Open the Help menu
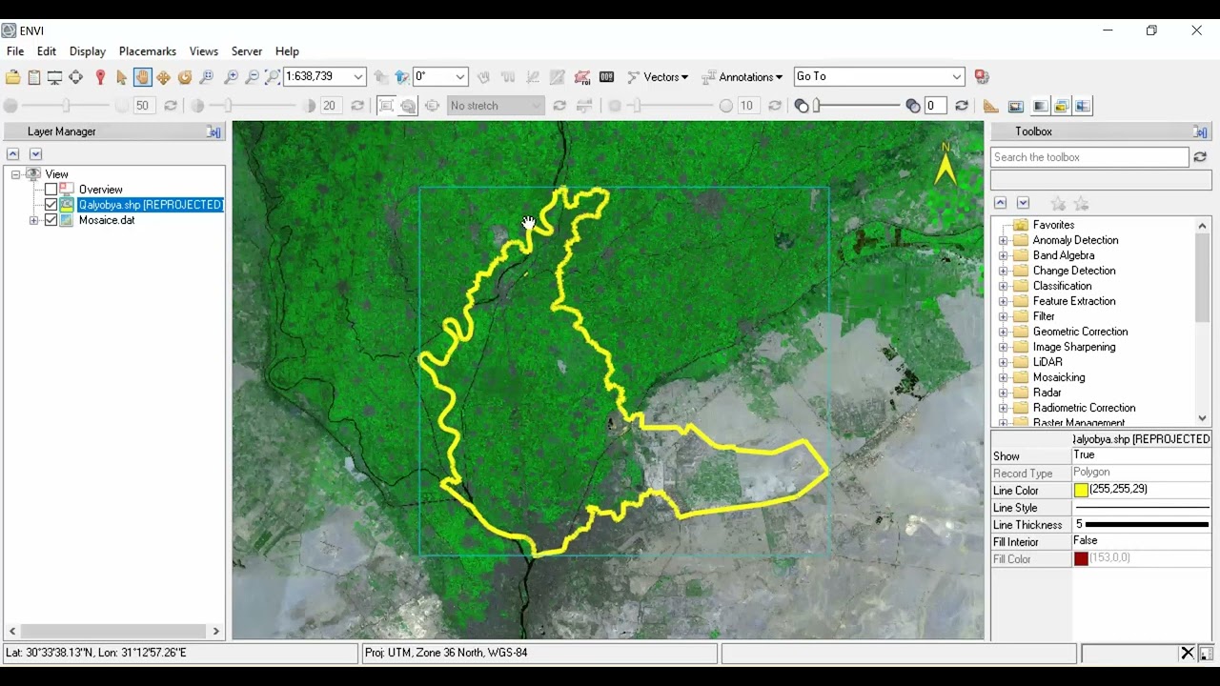The image size is (1220, 686). pos(287,51)
